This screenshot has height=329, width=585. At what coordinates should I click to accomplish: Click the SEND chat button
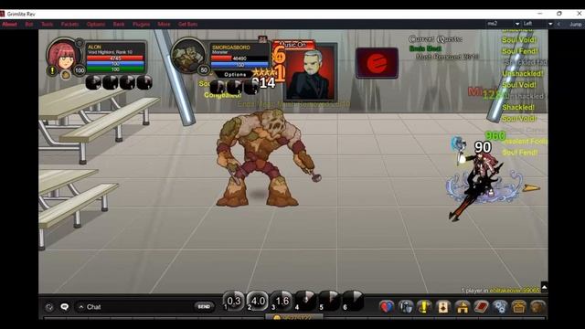pyautogui.click(x=204, y=307)
